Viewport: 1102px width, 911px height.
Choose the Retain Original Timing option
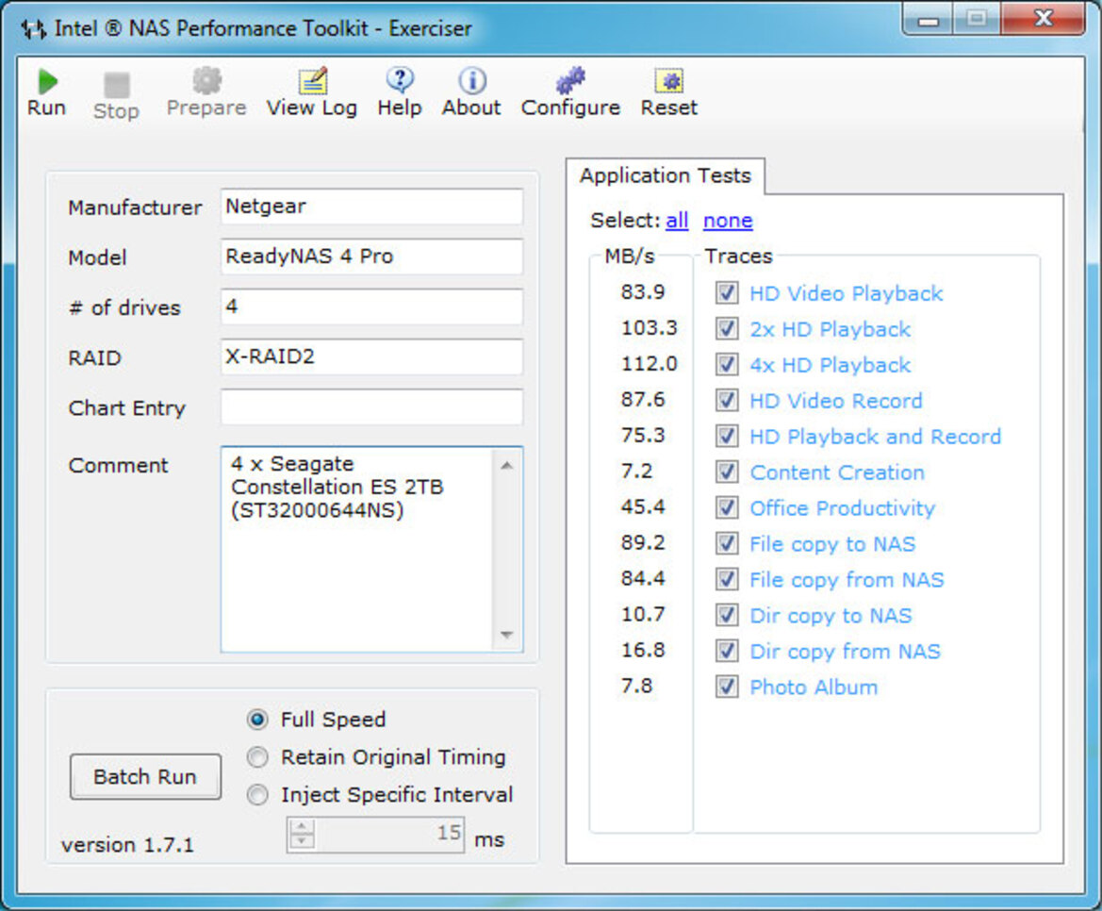[258, 757]
